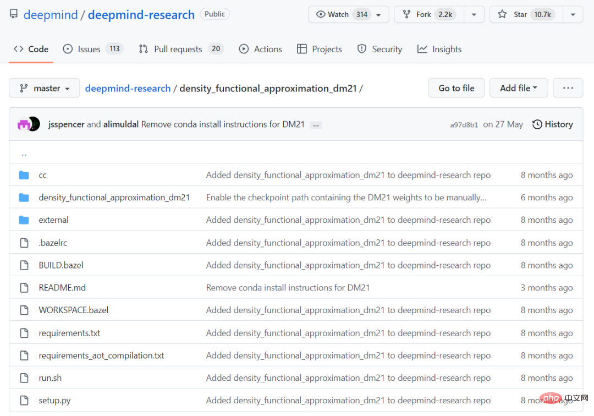Click the file icon next to WORKSPACE.bazel
The image size is (594, 416).
24,310
